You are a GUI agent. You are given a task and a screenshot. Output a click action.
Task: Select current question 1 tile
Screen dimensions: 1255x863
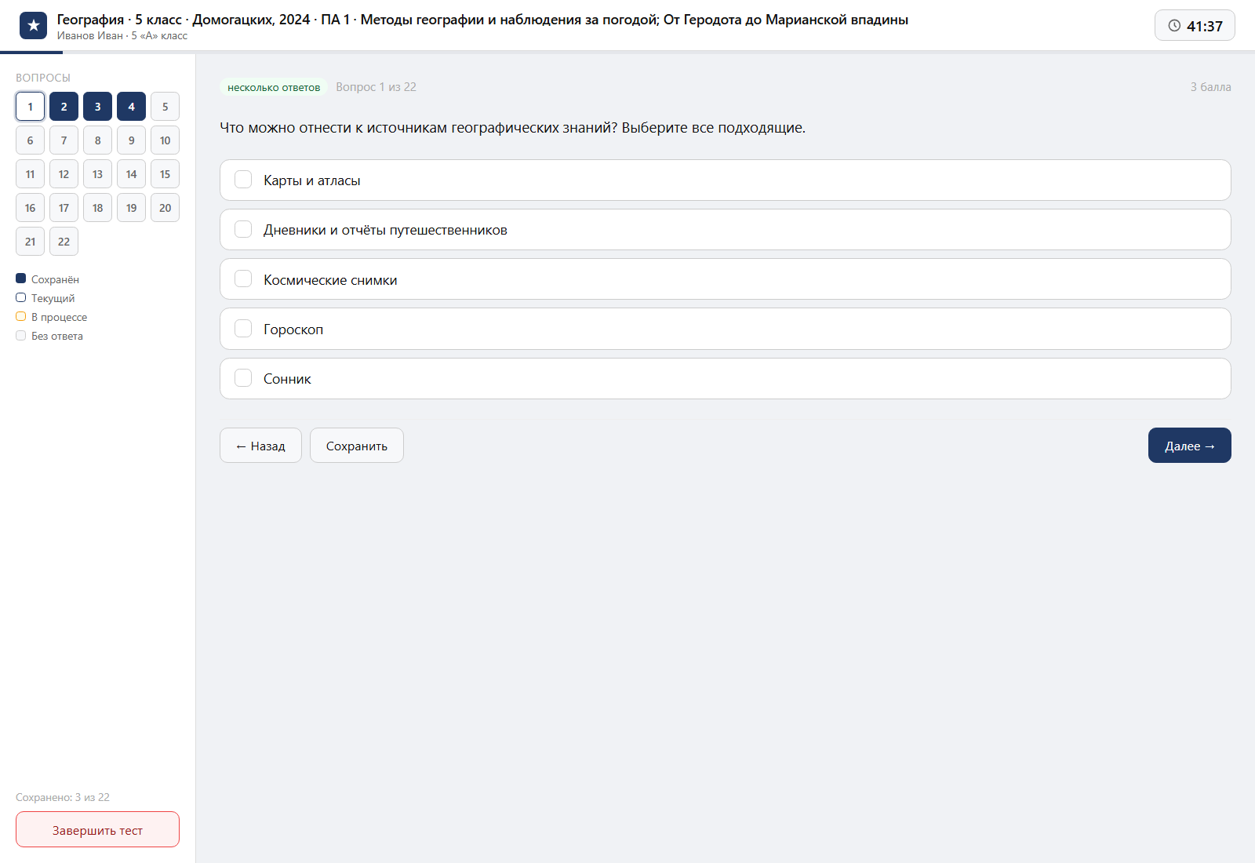coord(30,107)
